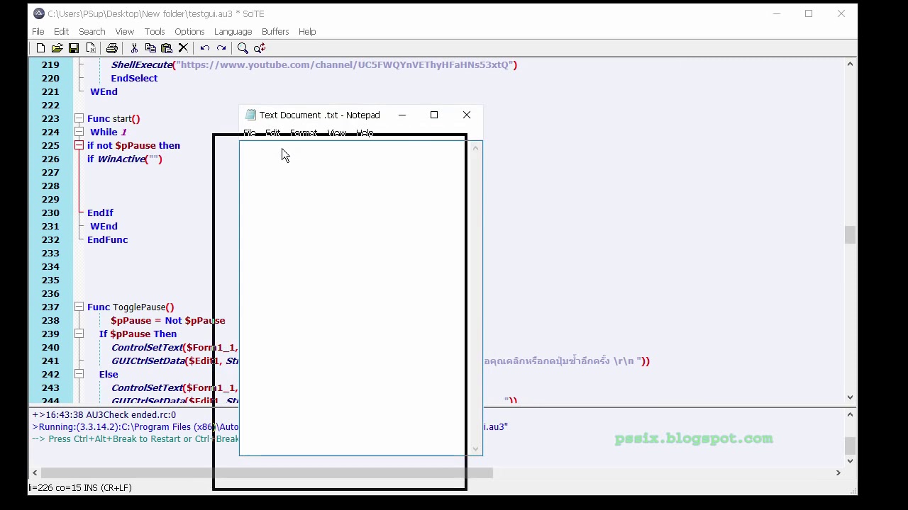This screenshot has height=510, width=908.
Task: Click 'Func TogglePause()' code text
Action: tap(131, 307)
